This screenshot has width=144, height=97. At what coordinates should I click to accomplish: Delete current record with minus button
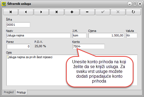[x=87, y=12]
